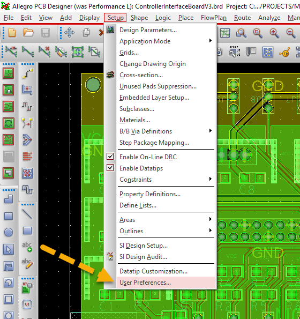This screenshot has width=300, height=319.
Task: Click the blue dotted-grid array icon
Action: click(x=268, y=52)
